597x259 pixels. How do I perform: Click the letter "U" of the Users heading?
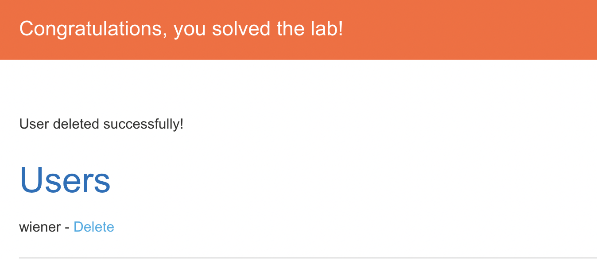pos(30,180)
